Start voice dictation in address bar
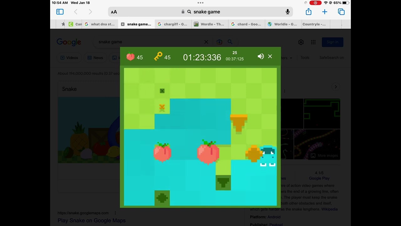Viewport: 401px width, 226px height. 288,12
